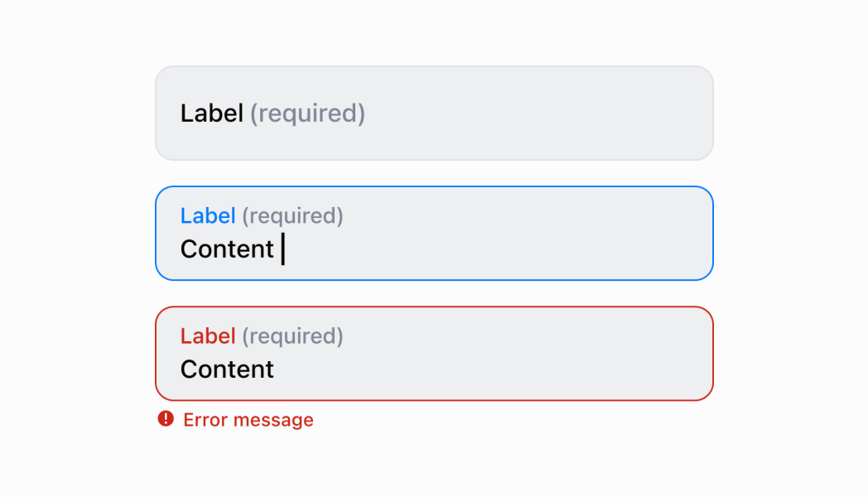Click the red 'Label' floating label
The image size is (868, 497).
coord(208,336)
